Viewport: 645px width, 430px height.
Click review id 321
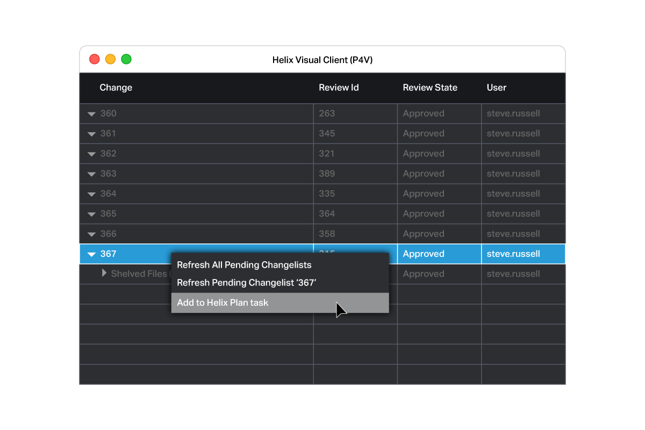point(327,154)
